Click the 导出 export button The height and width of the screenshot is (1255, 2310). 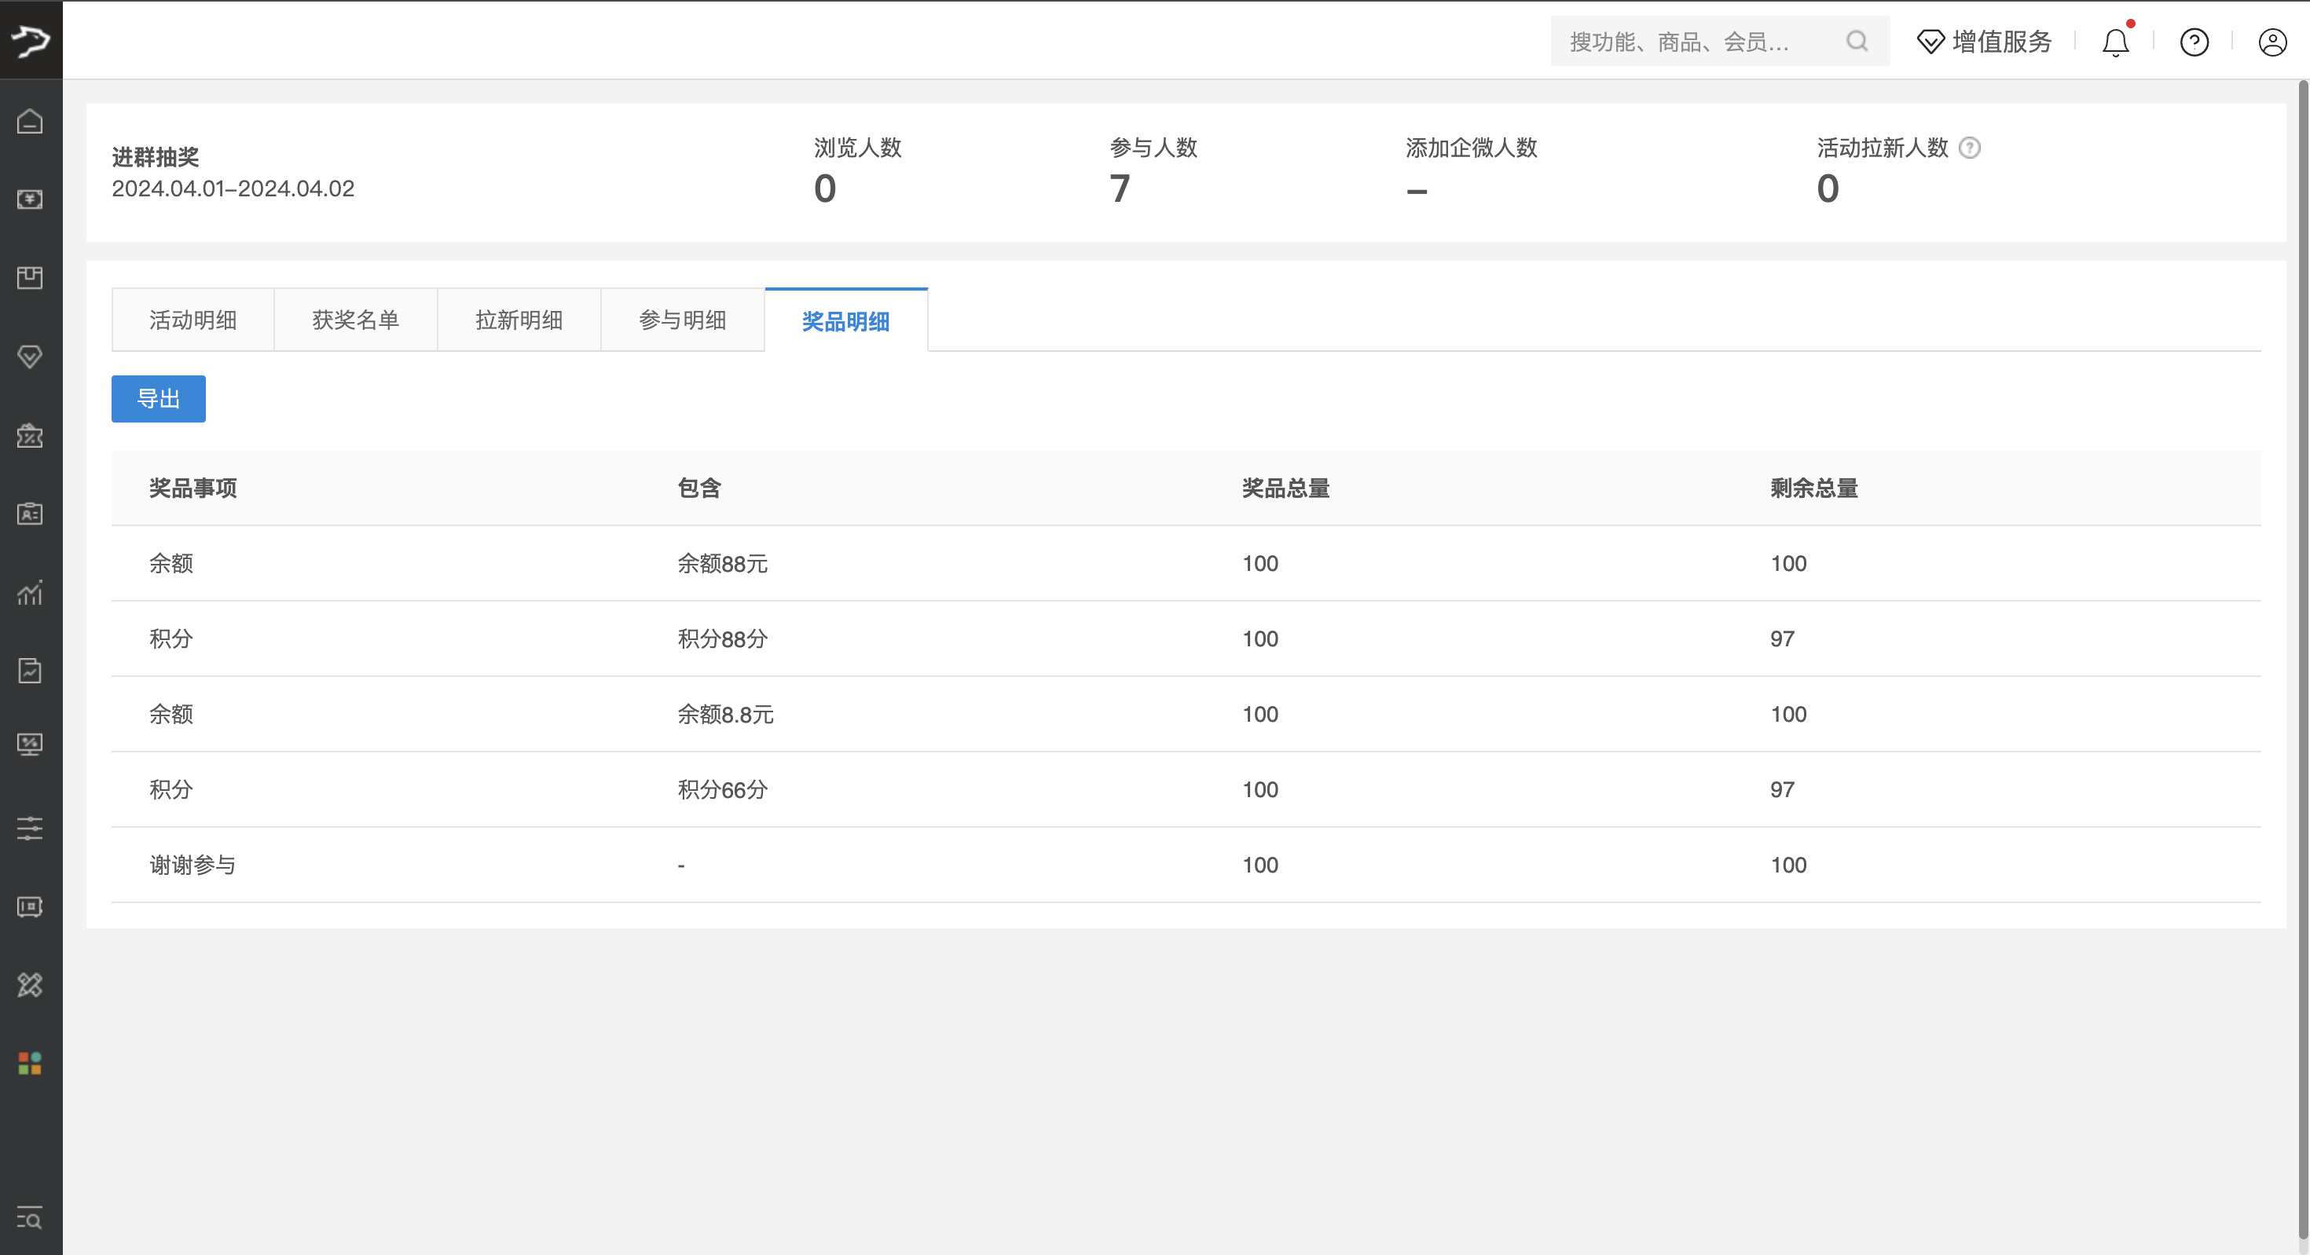coord(159,399)
